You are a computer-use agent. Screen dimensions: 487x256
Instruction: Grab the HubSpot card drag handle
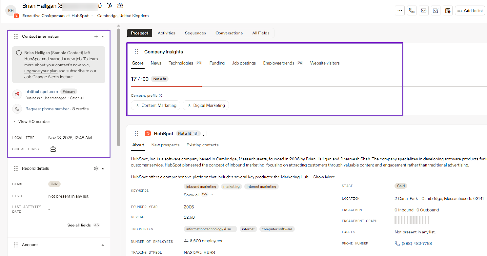coord(136,133)
